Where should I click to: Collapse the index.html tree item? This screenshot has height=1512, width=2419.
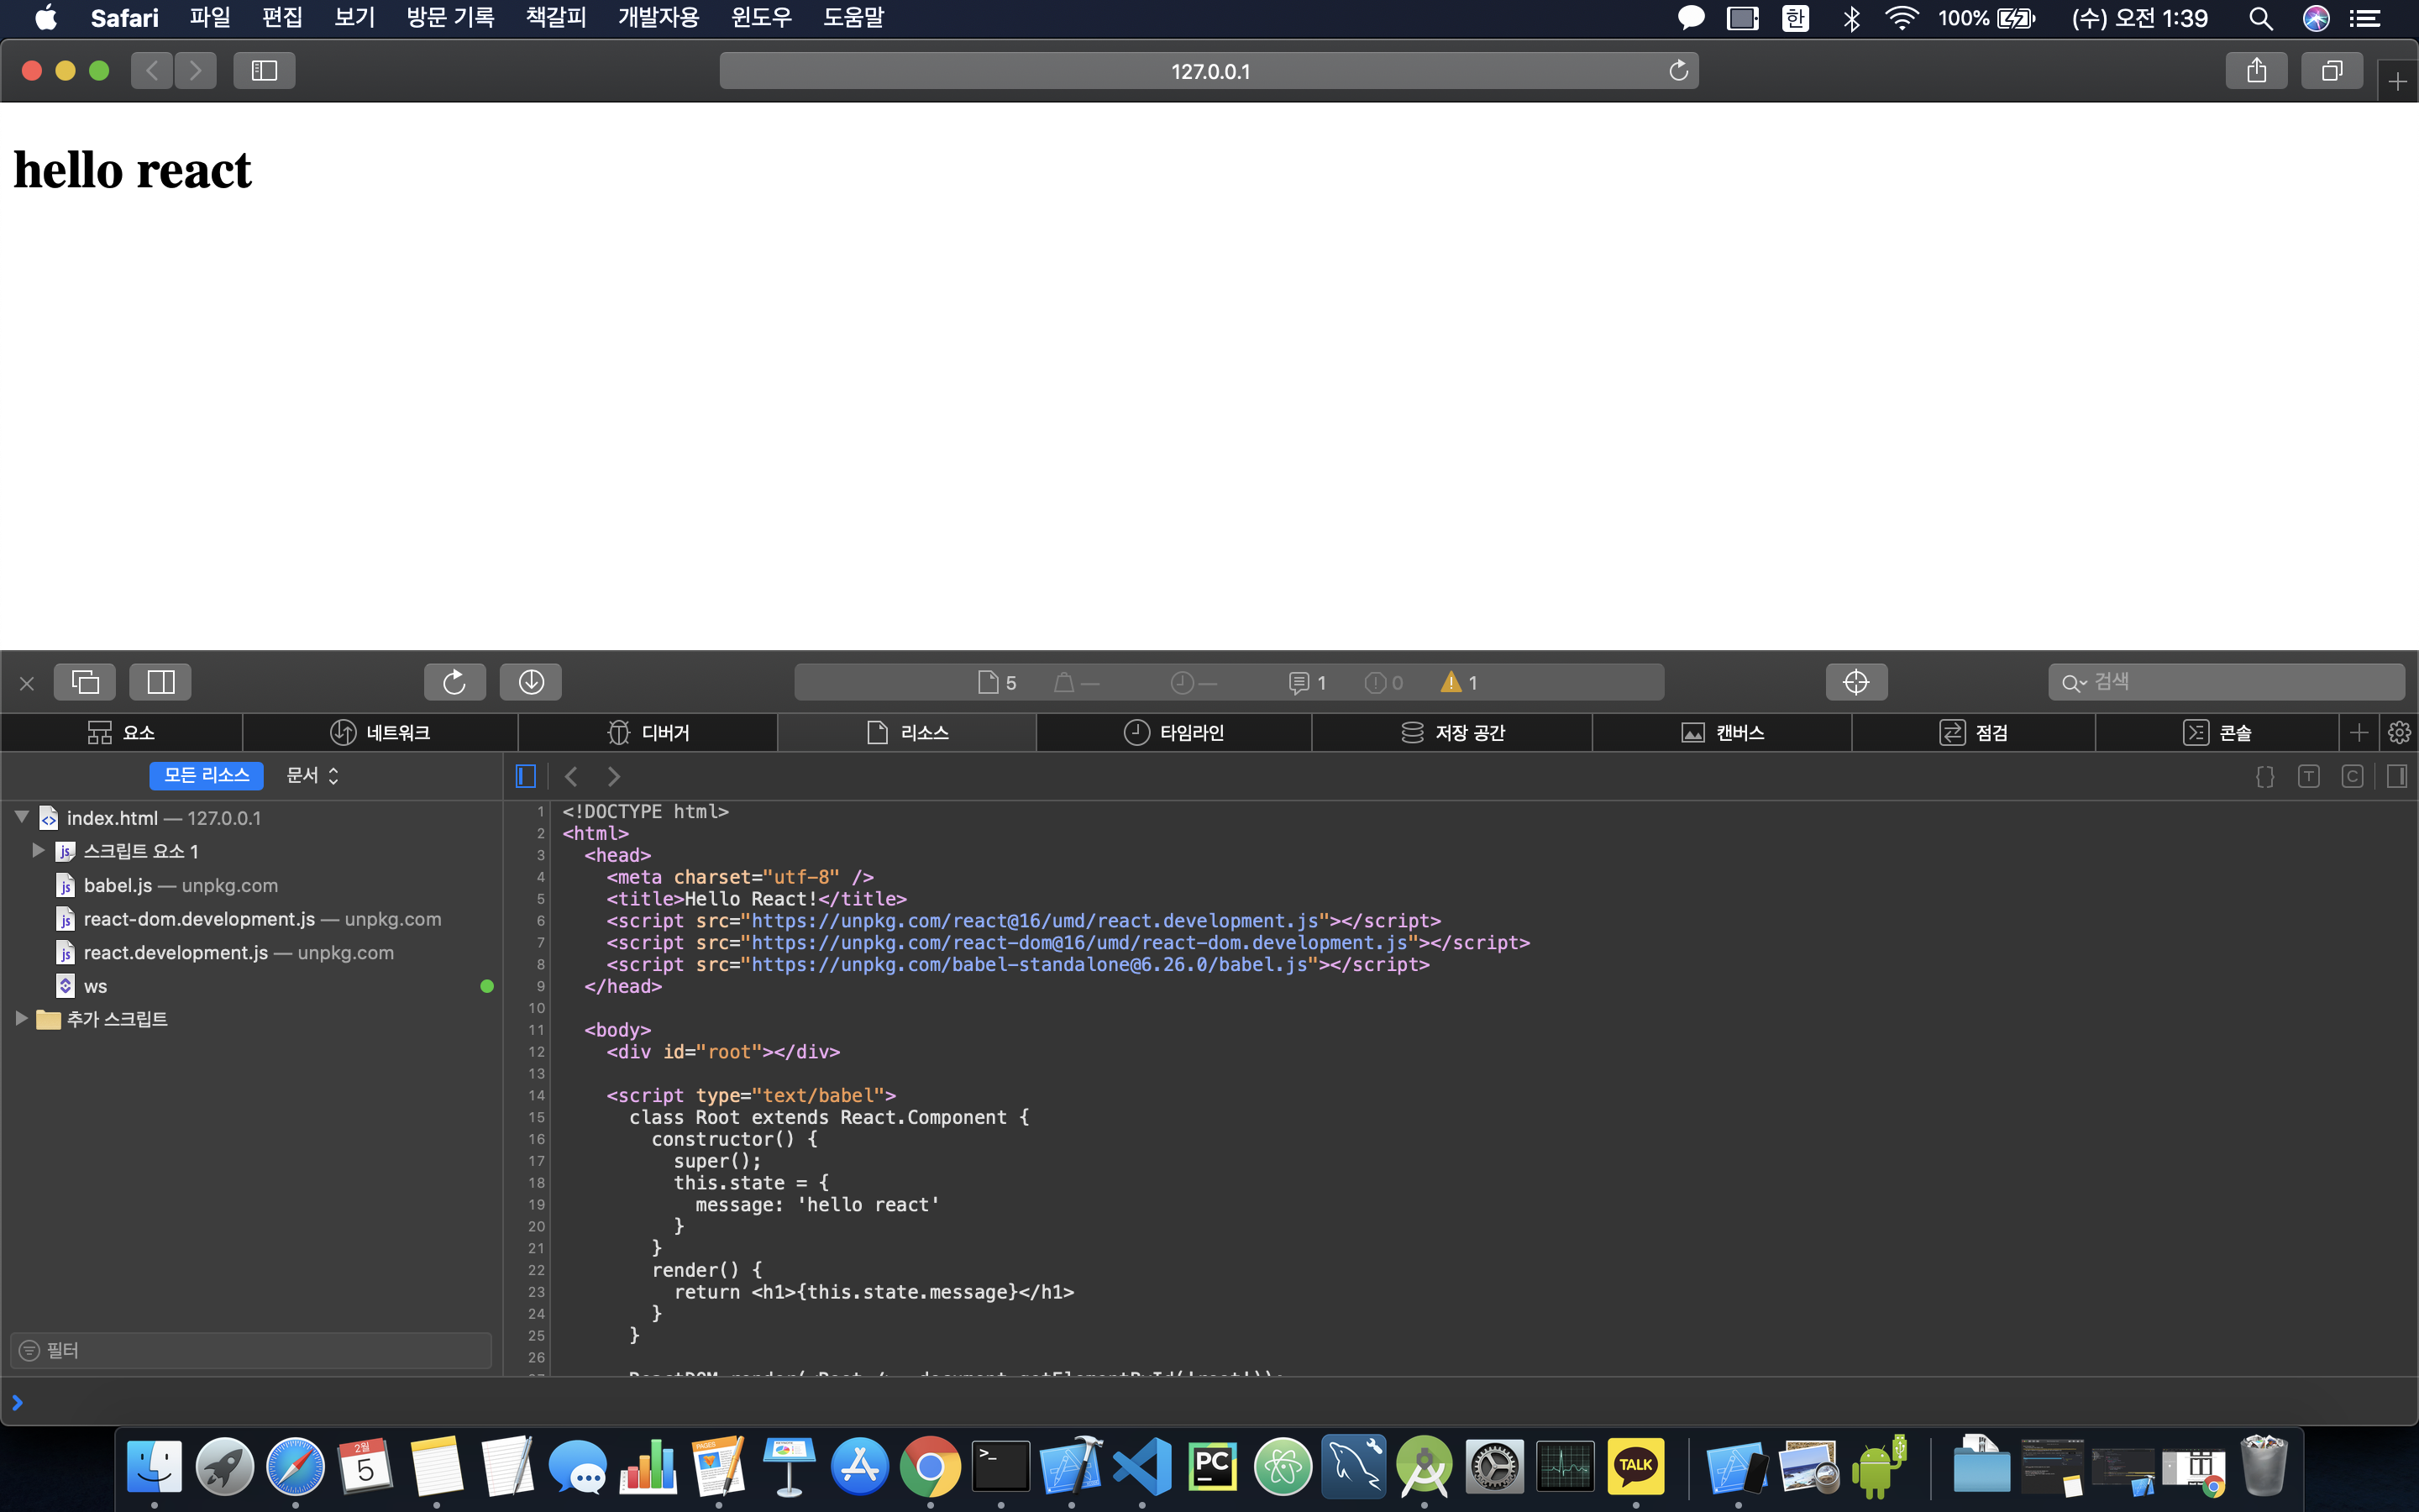click(x=21, y=817)
